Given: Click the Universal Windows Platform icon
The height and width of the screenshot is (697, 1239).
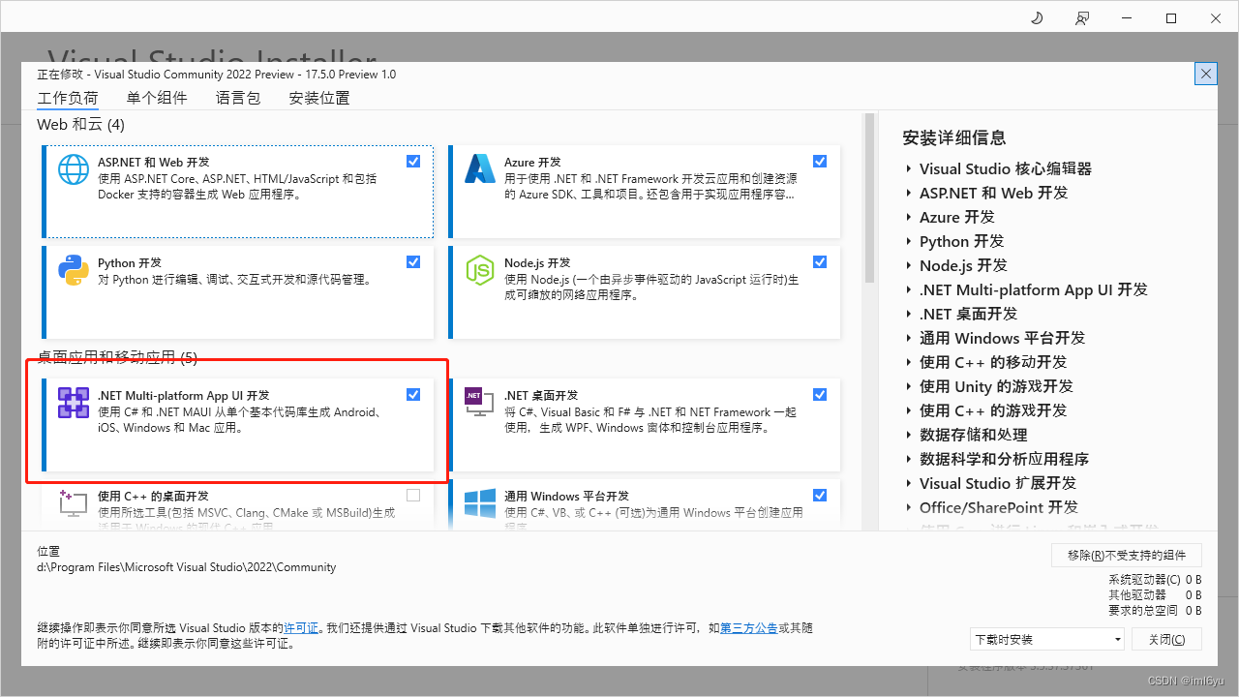Looking at the screenshot, I should click(x=480, y=502).
